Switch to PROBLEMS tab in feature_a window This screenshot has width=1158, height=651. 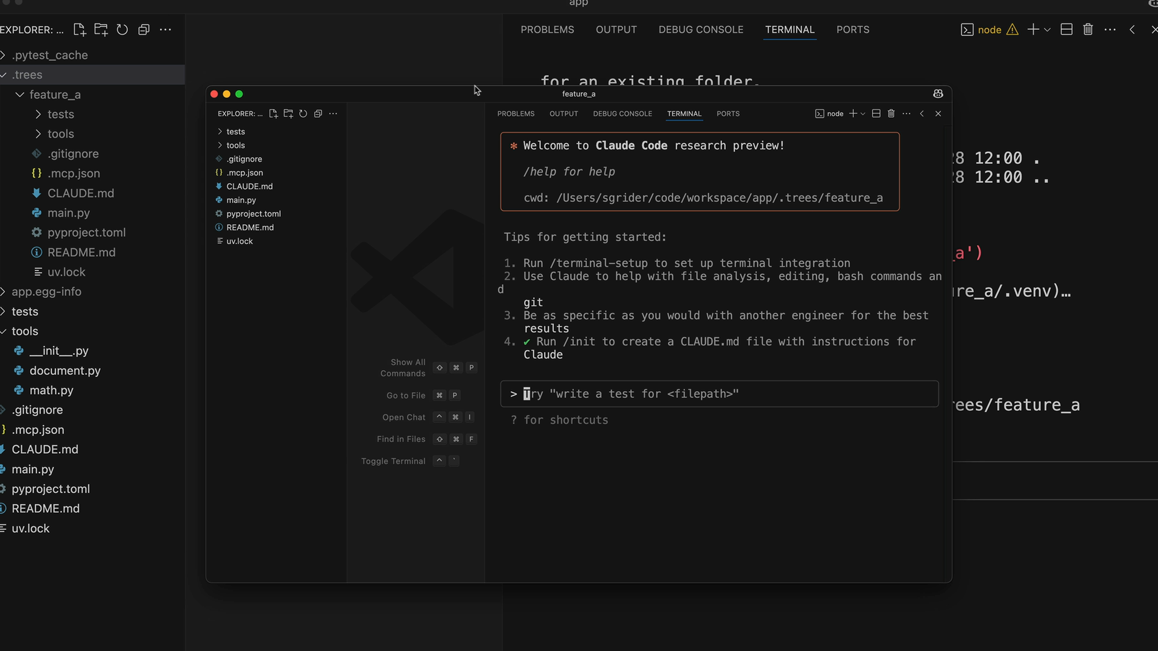pyautogui.click(x=516, y=113)
